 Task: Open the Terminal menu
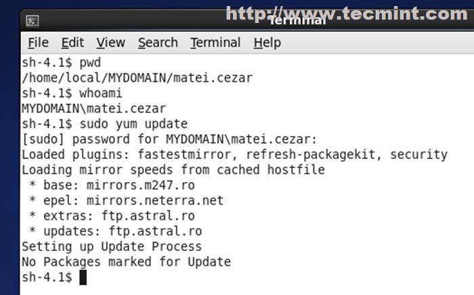[216, 43]
